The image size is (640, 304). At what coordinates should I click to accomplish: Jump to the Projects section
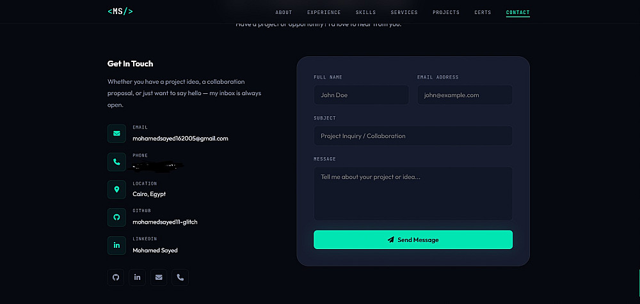(446, 12)
